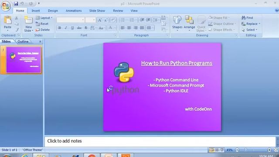Image resolution: width=279 pixels, height=157 pixels.
Task: Reset the slide layout
Action: [x=42, y=24]
